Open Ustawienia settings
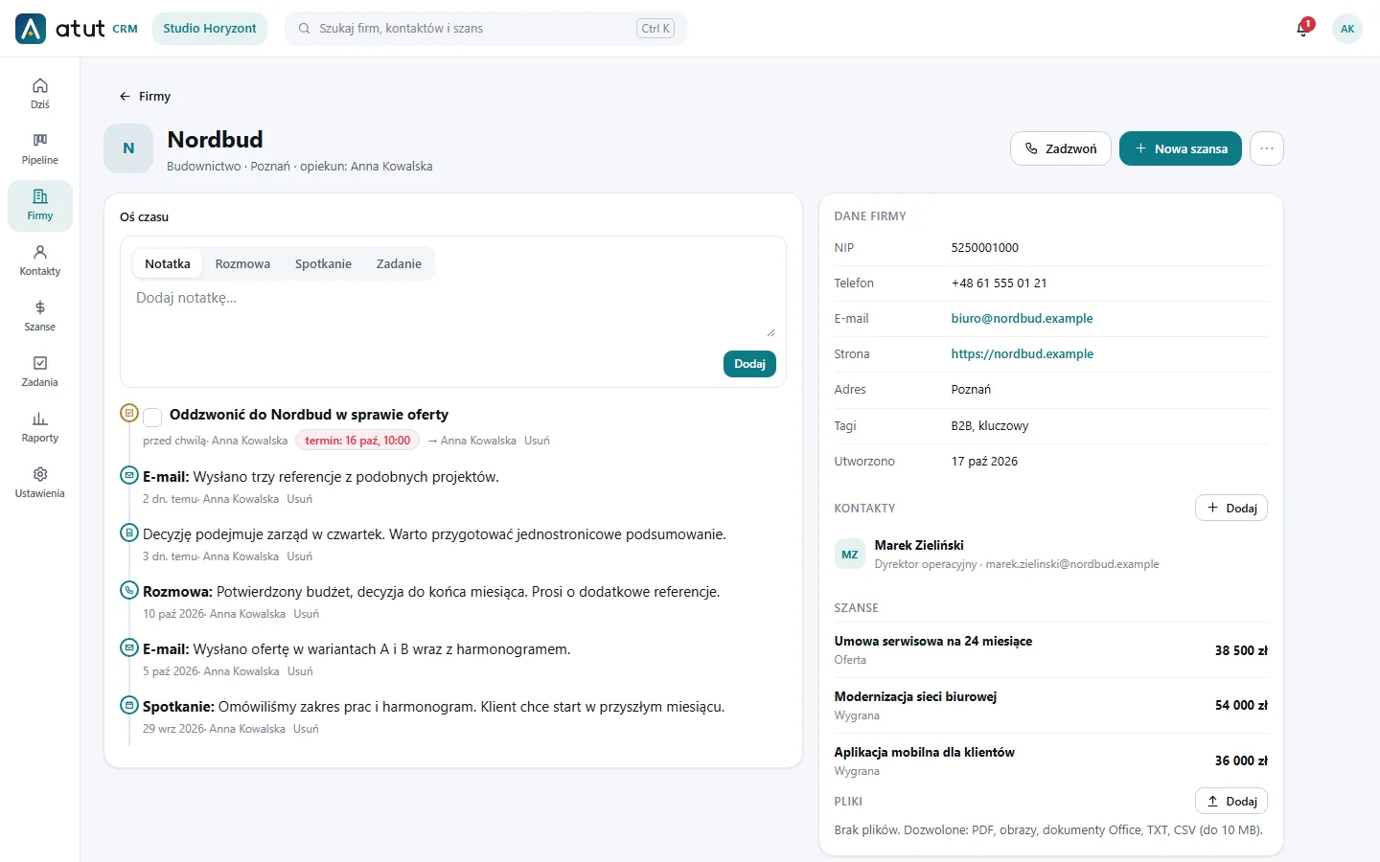This screenshot has width=1380, height=862. pos(39,483)
